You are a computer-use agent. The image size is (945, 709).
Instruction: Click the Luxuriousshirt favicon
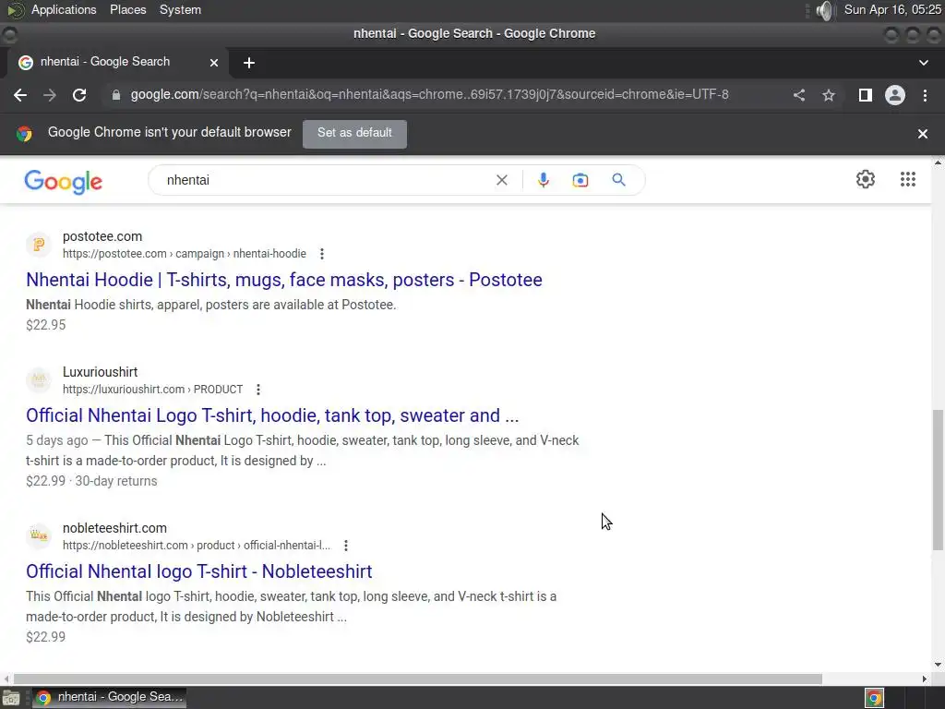39,379
